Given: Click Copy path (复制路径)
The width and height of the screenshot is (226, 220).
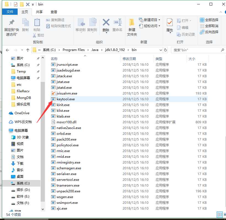Looking at the screenshot, I should pyautogui.click(x=55, y=20).
